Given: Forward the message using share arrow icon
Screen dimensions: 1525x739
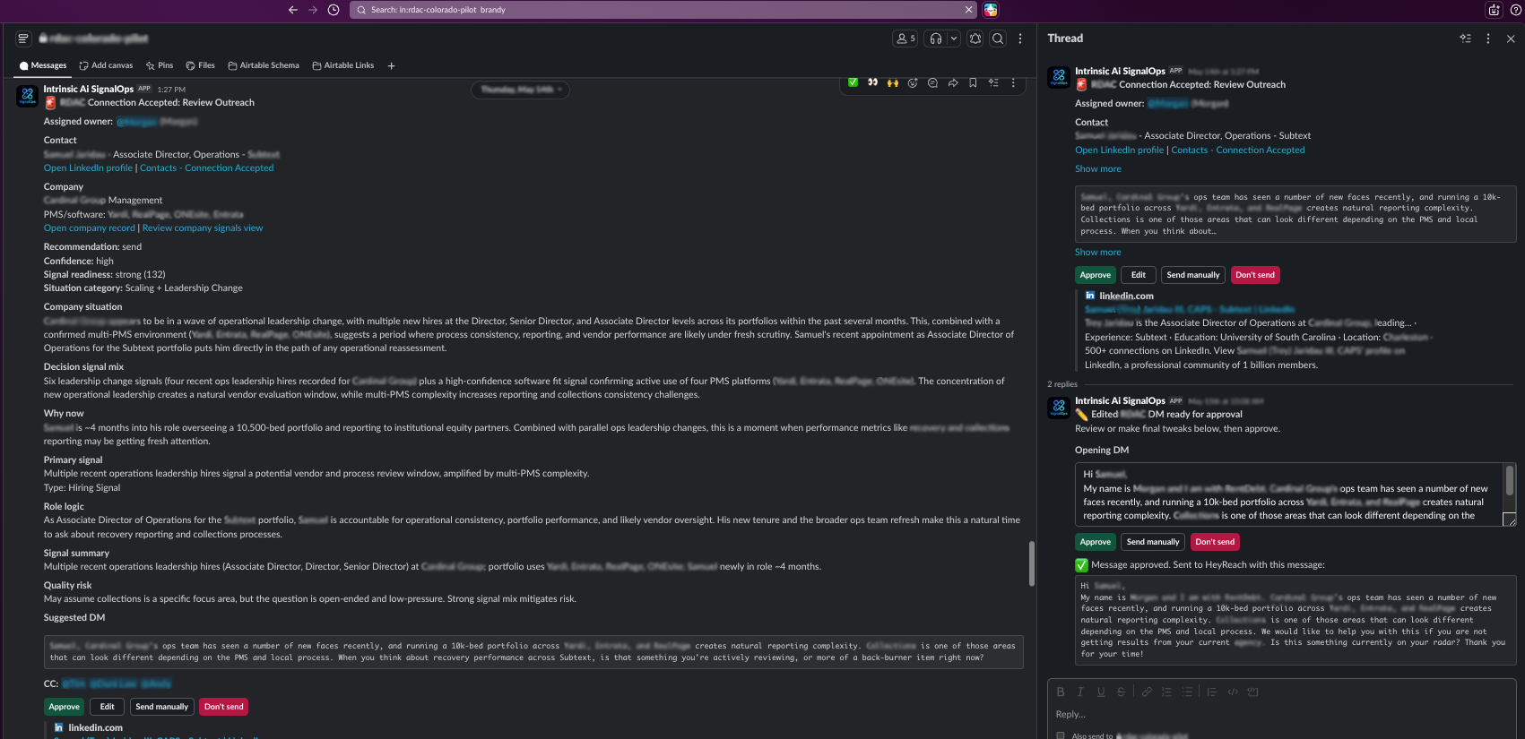Looking at the screenshot, I should pyautogui.click(x=953, y=82).
